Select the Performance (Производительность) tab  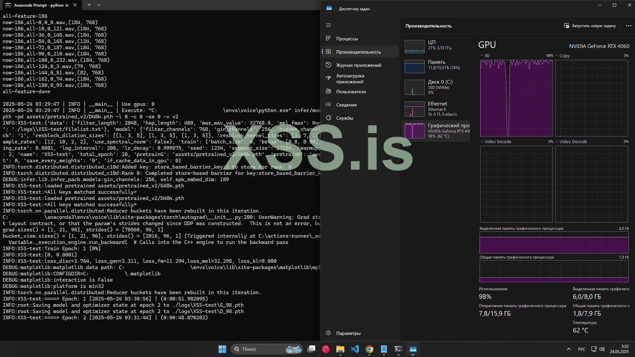coord(359,52)
